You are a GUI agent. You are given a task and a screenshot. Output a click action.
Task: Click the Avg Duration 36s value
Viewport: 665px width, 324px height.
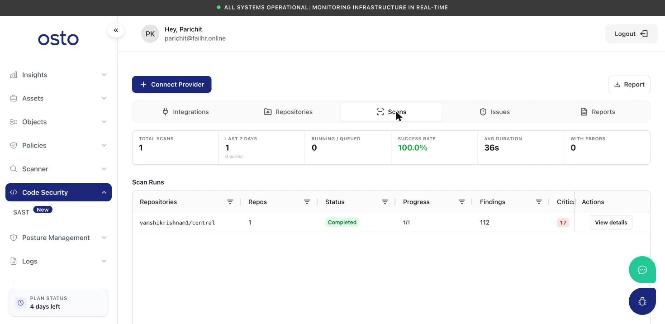pyautogui.click(x=492, y=148)
